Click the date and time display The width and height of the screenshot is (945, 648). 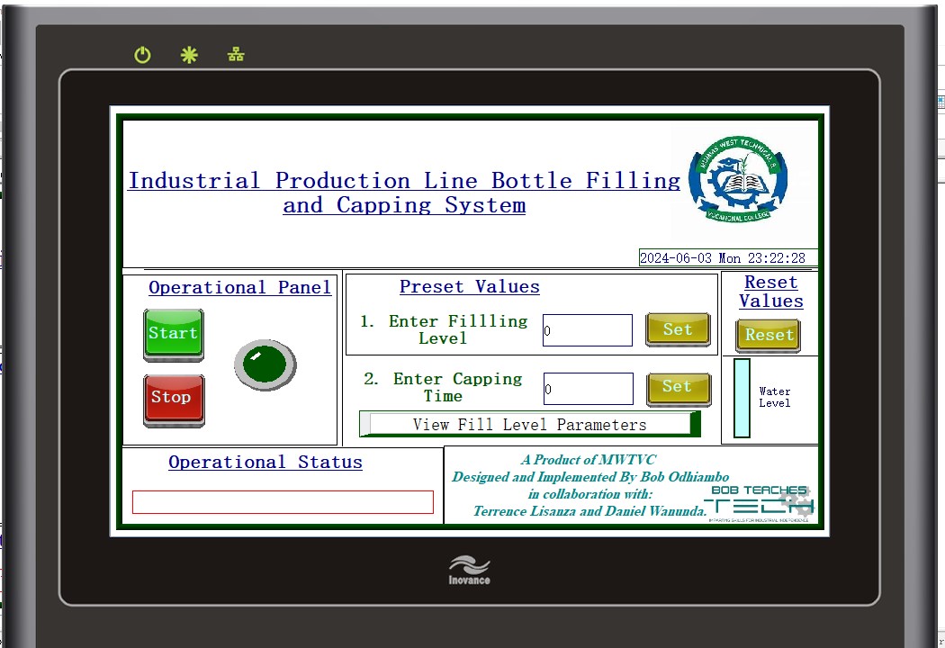pos(727,257)
